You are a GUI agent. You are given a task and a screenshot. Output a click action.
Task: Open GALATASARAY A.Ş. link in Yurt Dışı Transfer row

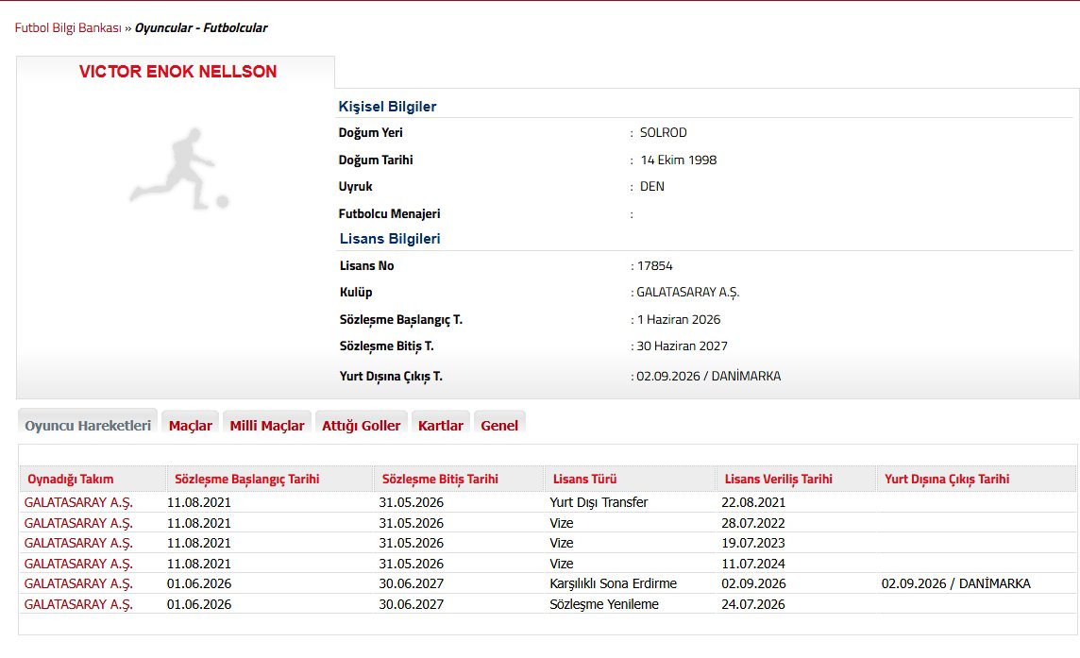tap(78, 502)
